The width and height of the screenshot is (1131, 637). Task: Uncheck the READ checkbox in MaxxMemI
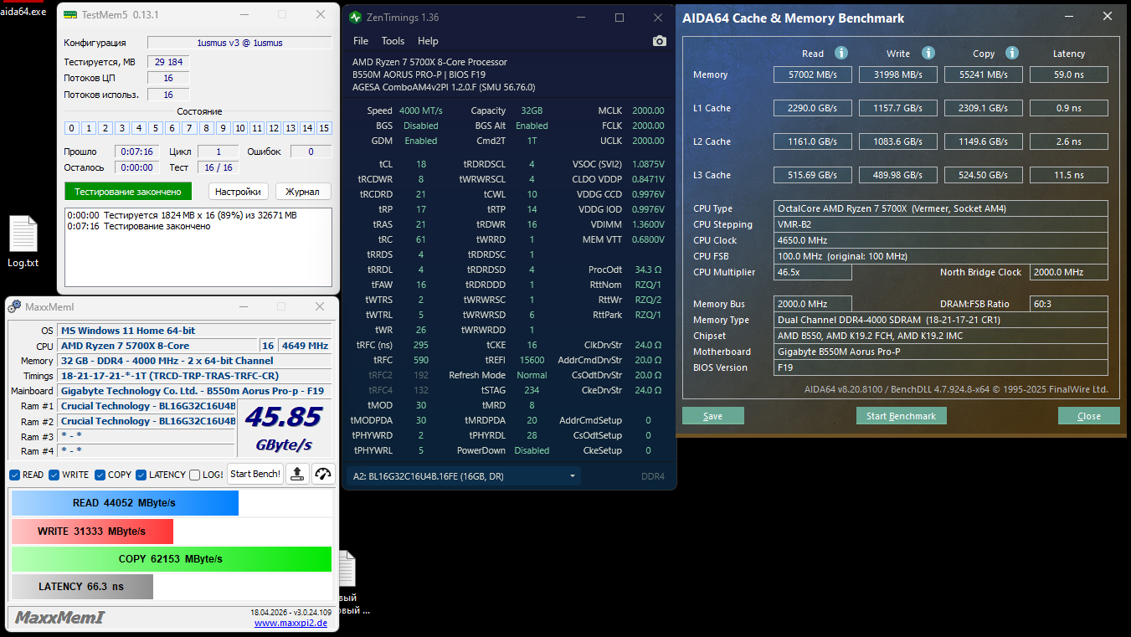point(15,475)
